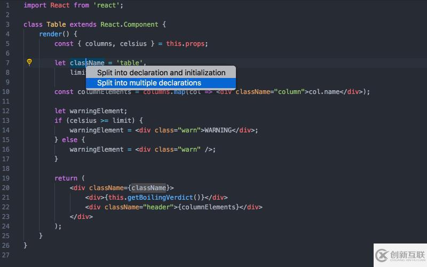
Task: Click the 'render' method name on line 4
Action: pyautogui.click(x=51, y=34)
